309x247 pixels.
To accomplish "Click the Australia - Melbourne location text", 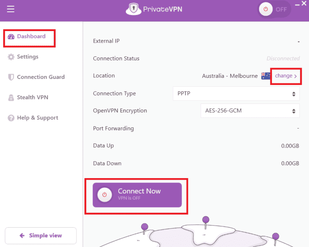I will 230,76.
